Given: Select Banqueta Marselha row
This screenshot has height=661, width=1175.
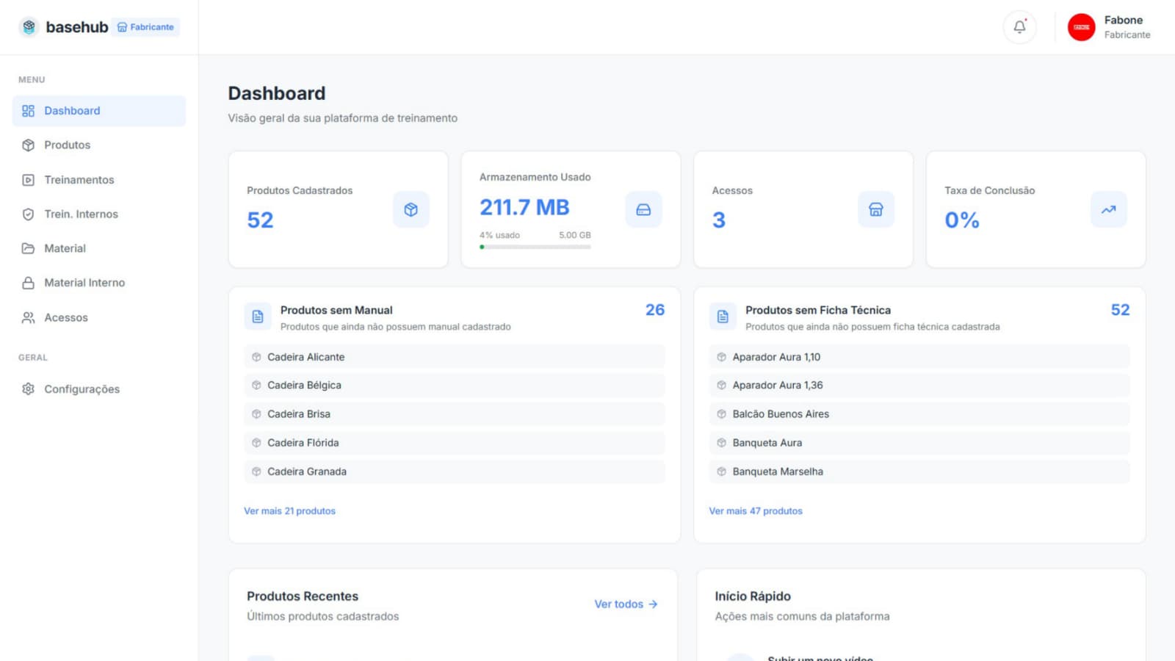Looking at the screenshot, I should pos(919,472).
